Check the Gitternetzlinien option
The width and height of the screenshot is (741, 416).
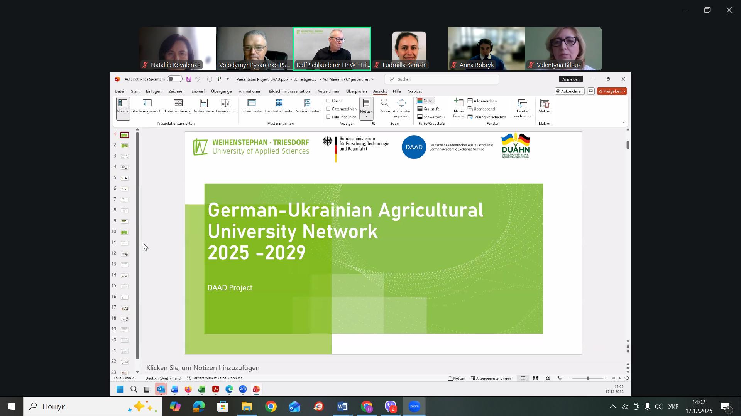329,109
